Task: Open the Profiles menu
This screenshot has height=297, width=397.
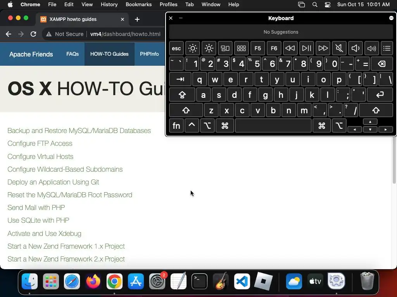Action: (x=168, y=4)
